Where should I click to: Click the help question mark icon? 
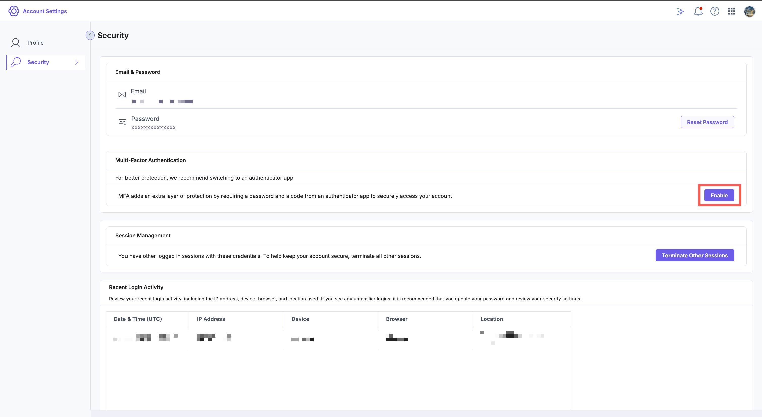(x=715, y=11)
